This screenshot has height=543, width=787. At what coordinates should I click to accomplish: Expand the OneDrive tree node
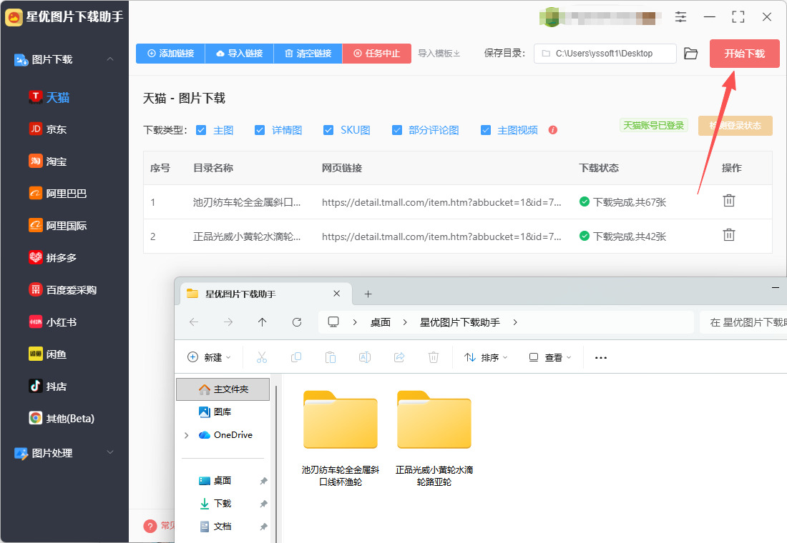[x=187, y=435]
